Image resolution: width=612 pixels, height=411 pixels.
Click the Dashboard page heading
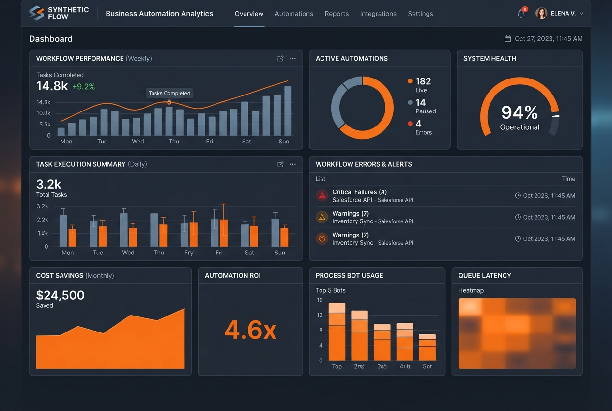point(51,39)
